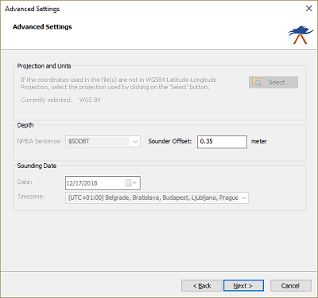Click the Select... projection button

pos(273,82)
